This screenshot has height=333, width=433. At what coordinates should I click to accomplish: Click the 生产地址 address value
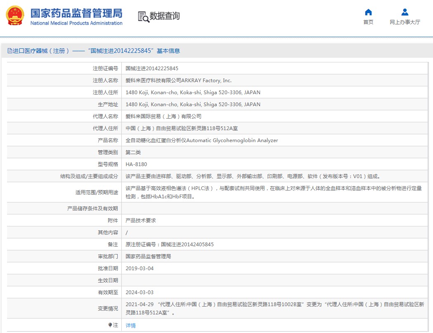193,104
